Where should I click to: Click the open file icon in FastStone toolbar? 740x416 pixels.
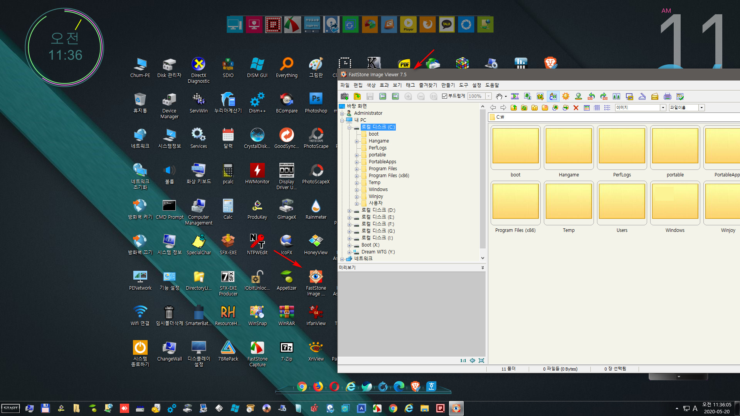tap(357, 96)
